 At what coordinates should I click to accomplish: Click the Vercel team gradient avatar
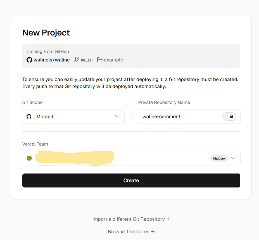point(29,158)
